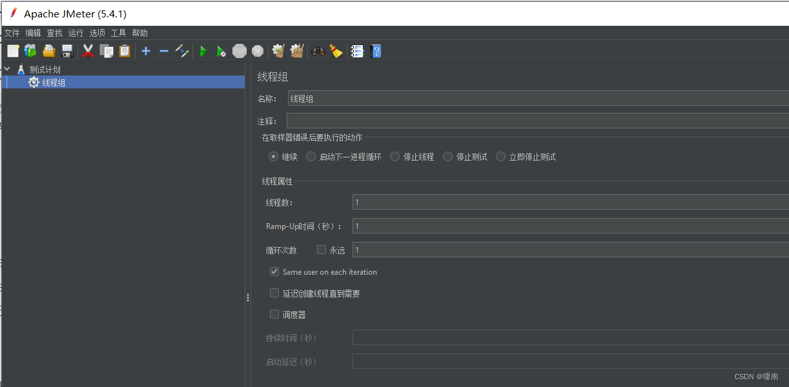
Task: Select the 继续 radio button
Action: tap(274, 156)
